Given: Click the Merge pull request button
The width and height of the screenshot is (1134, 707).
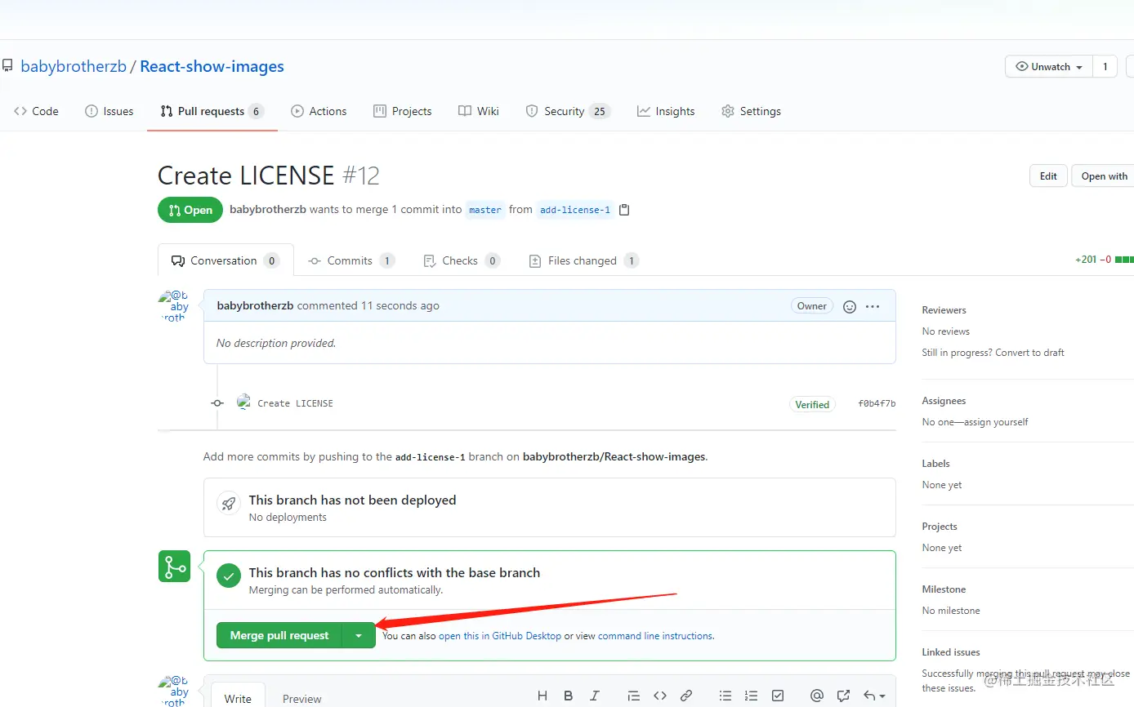Looking at the screenshot, I should [279, 635].
